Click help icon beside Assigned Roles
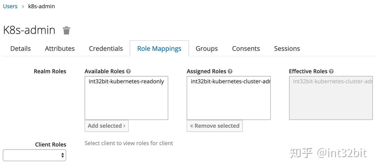 (230, 71)
